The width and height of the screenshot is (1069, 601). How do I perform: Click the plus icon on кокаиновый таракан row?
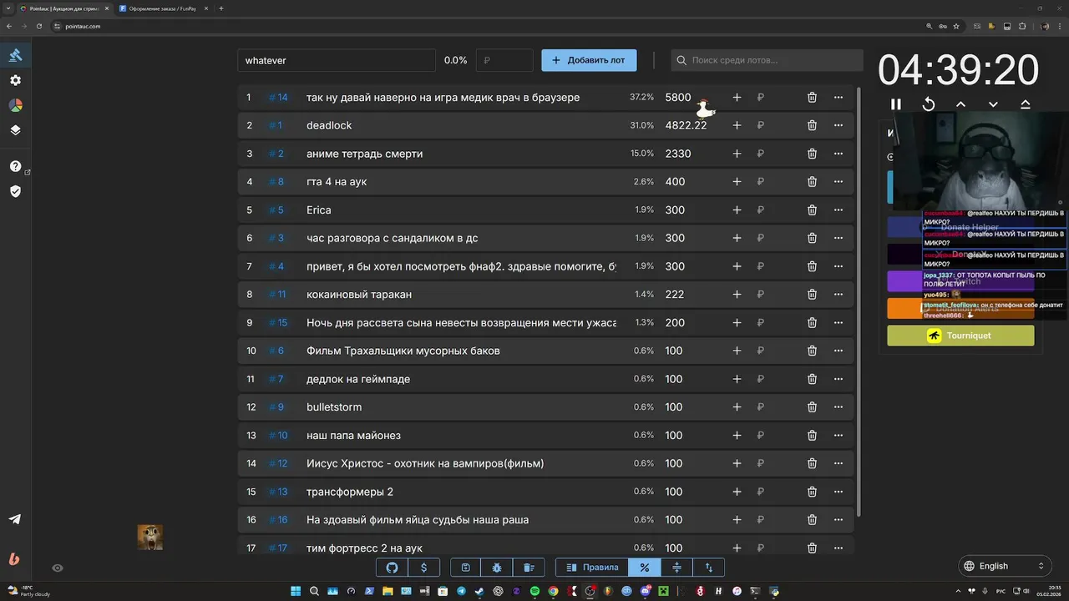[737, 294]
